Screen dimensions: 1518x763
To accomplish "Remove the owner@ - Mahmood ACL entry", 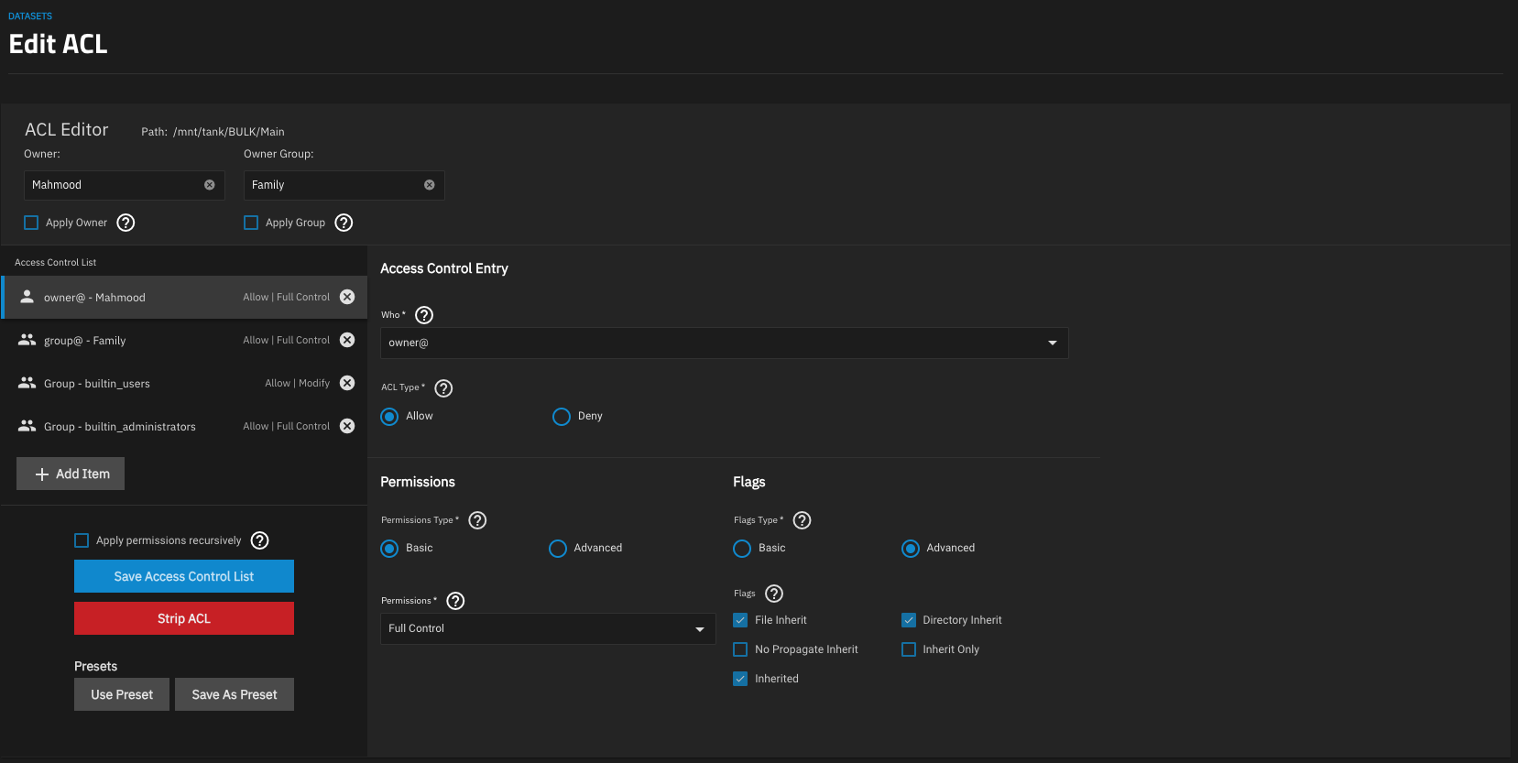I will pyautogui.click(x=347, y=297).
